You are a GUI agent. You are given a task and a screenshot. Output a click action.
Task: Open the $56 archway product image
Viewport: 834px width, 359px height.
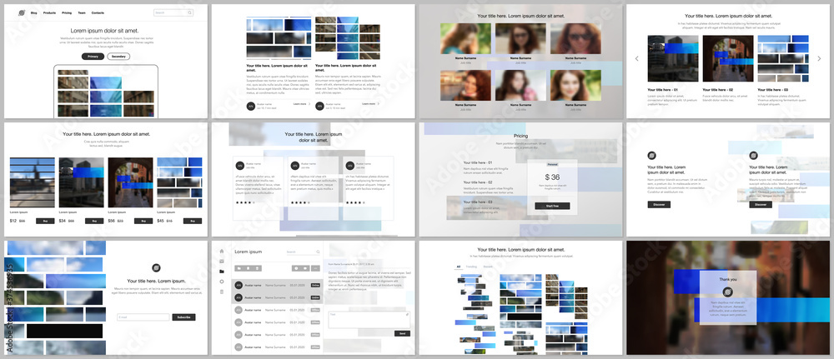click(x=130, y=182)
